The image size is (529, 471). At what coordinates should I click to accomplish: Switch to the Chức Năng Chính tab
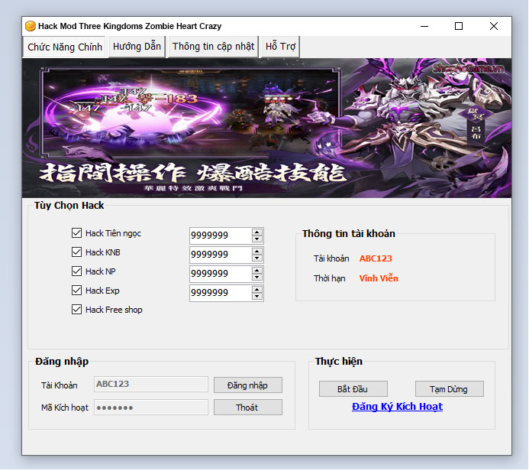tap(65, 47)
